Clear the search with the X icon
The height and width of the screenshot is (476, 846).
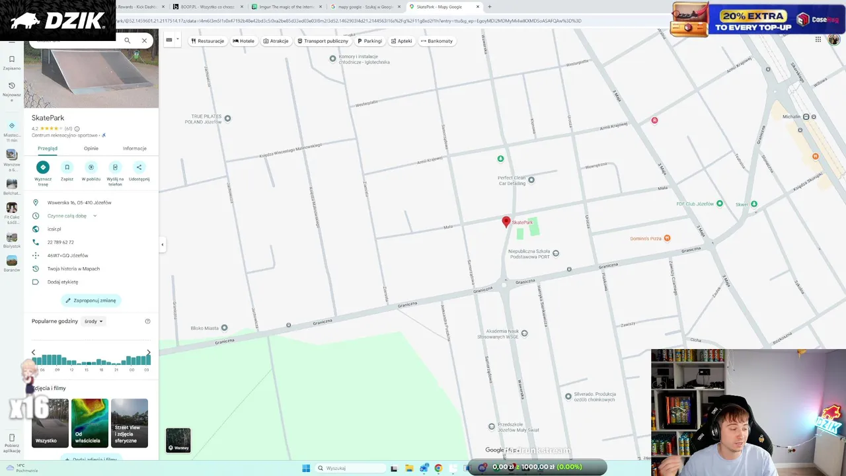click(x=144, y=40)
